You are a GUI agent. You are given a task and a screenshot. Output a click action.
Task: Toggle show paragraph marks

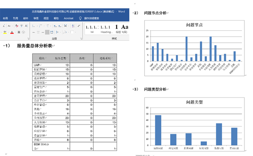79,26
